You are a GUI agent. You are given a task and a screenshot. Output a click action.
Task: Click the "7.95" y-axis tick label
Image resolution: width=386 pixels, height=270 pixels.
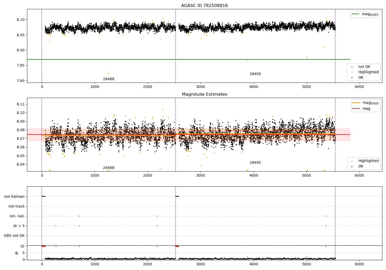point(21,66)
